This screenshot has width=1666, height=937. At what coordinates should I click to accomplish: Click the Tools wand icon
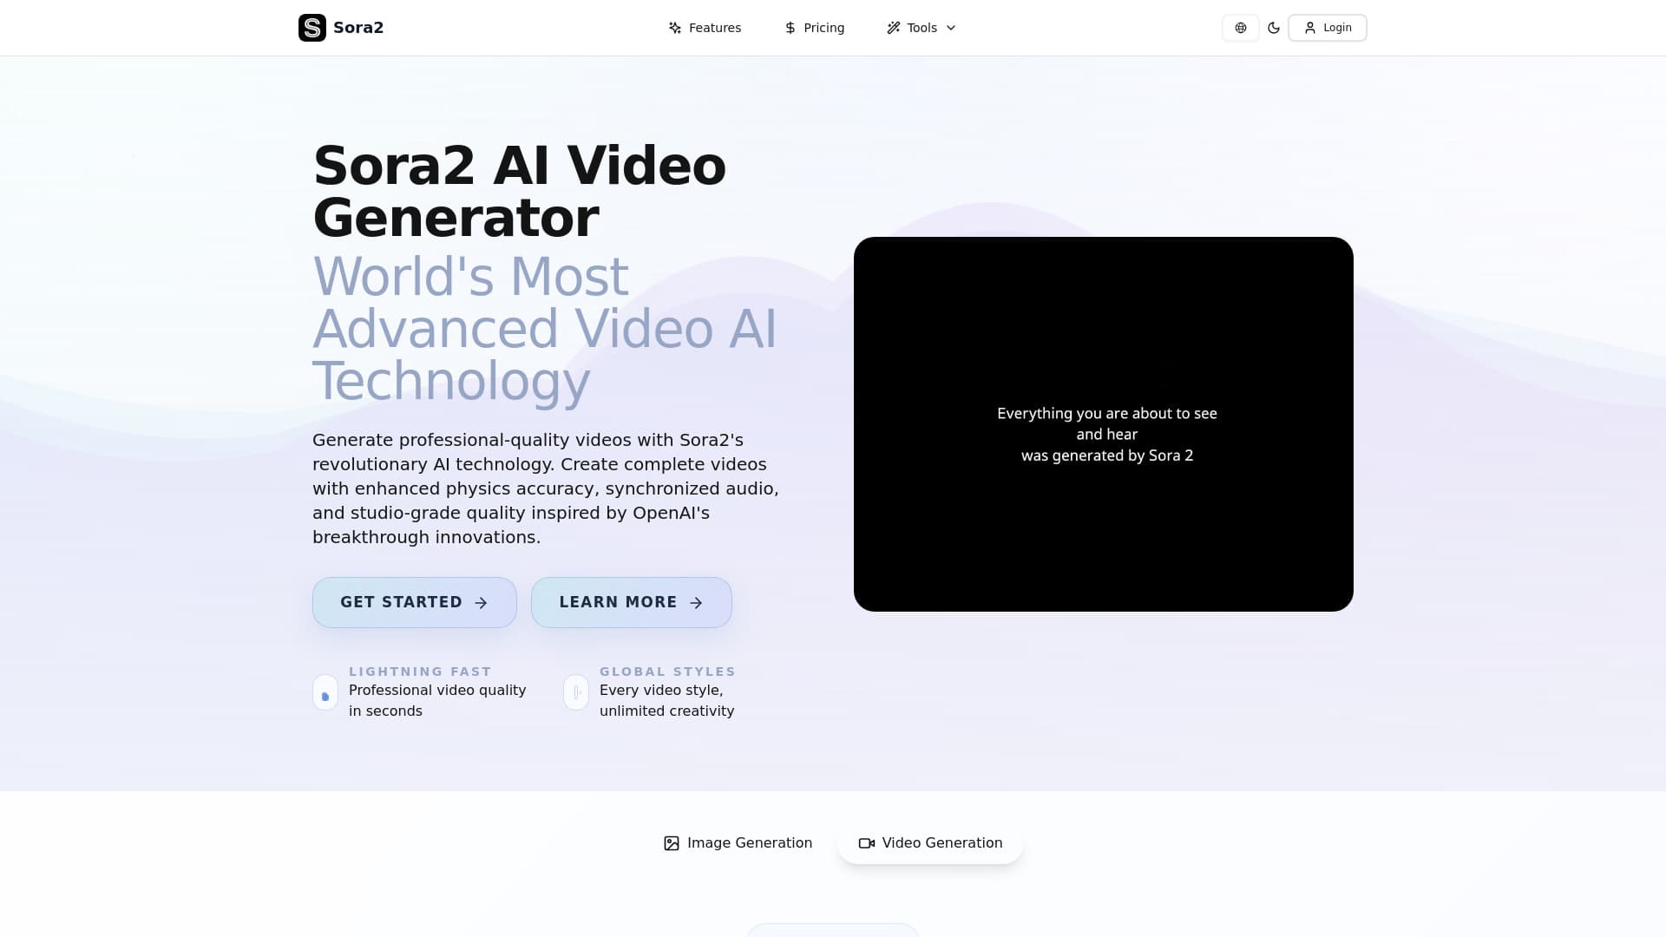click(x=893, y=27)
